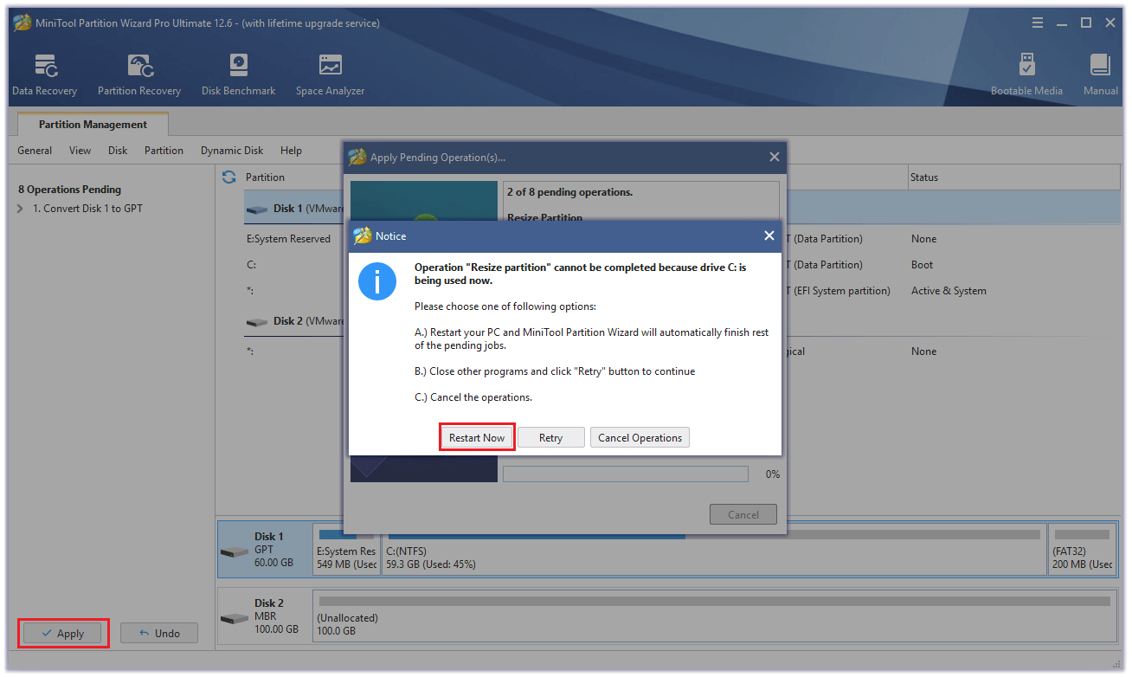Click the Boot status cell

pos(922,265)
